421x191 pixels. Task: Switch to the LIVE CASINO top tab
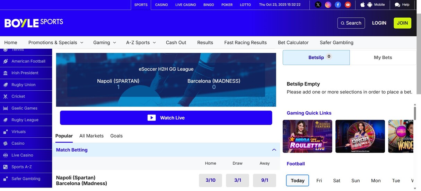(186, 5)
